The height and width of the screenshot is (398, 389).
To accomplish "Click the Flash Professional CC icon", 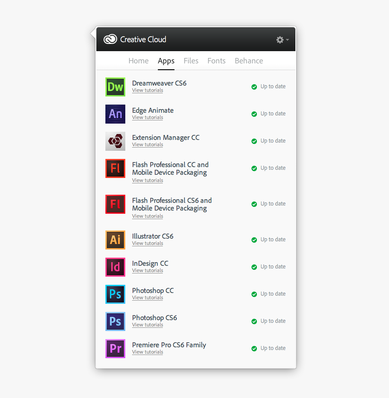I will pos(115,168).
